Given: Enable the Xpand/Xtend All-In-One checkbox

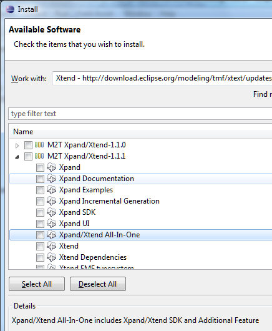Looking at the screenshot, I should point(40,235).
